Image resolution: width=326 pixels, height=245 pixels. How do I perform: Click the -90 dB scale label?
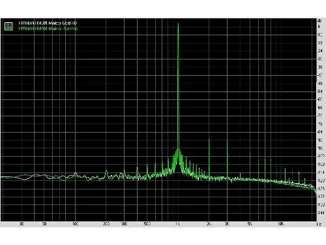[x=320, y=140]
